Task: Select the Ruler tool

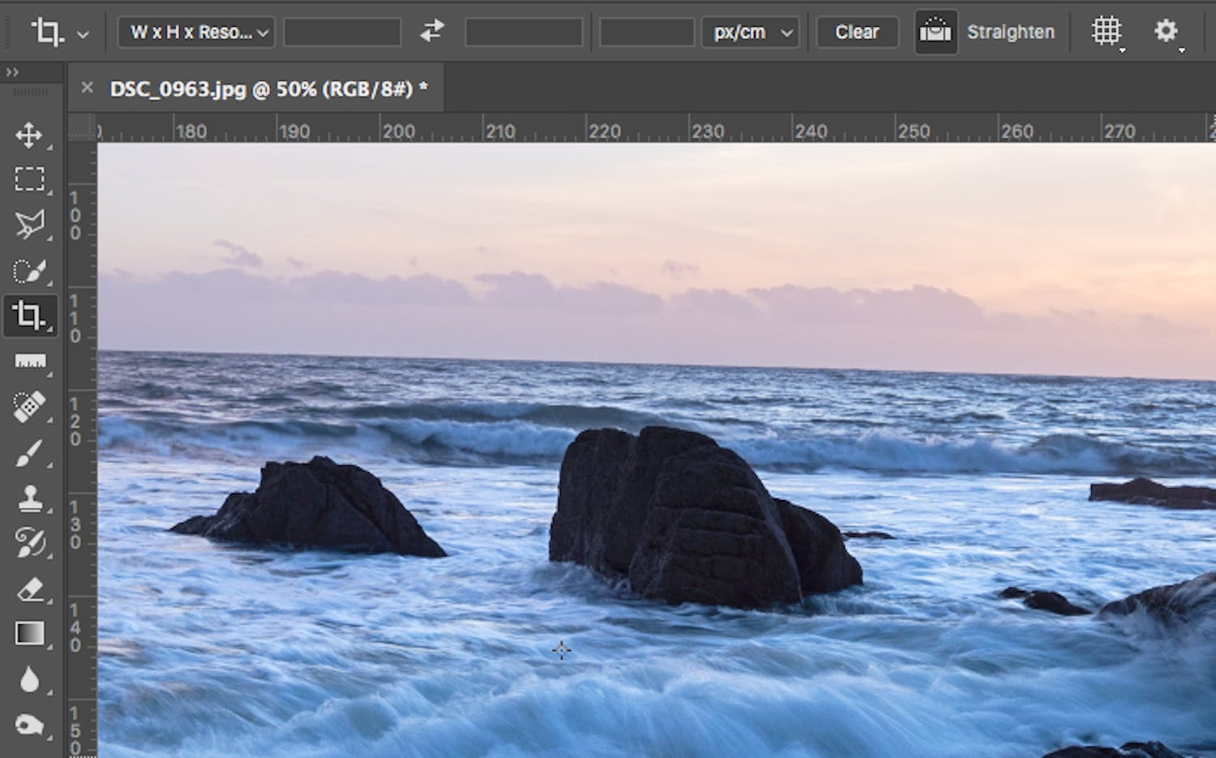Action: pos(30,361)
